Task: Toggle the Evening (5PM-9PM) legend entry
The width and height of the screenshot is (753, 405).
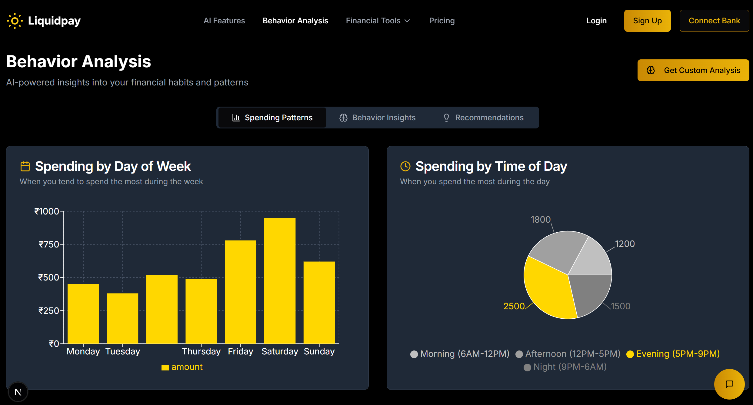Action: 673,354
